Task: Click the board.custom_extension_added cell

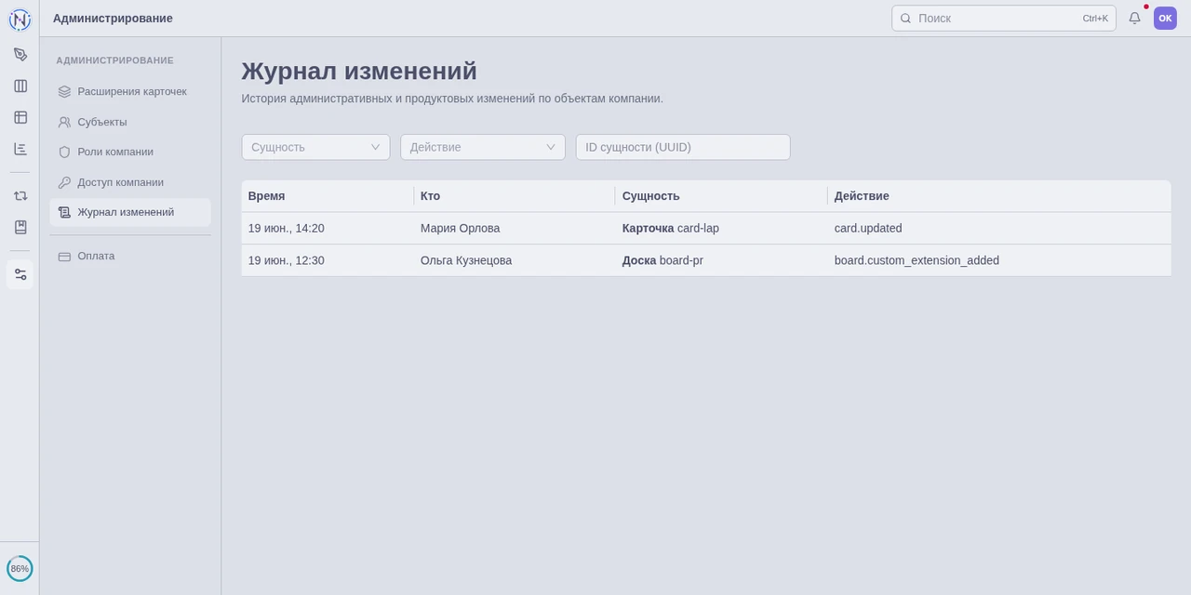Action: tap(999, 260)
